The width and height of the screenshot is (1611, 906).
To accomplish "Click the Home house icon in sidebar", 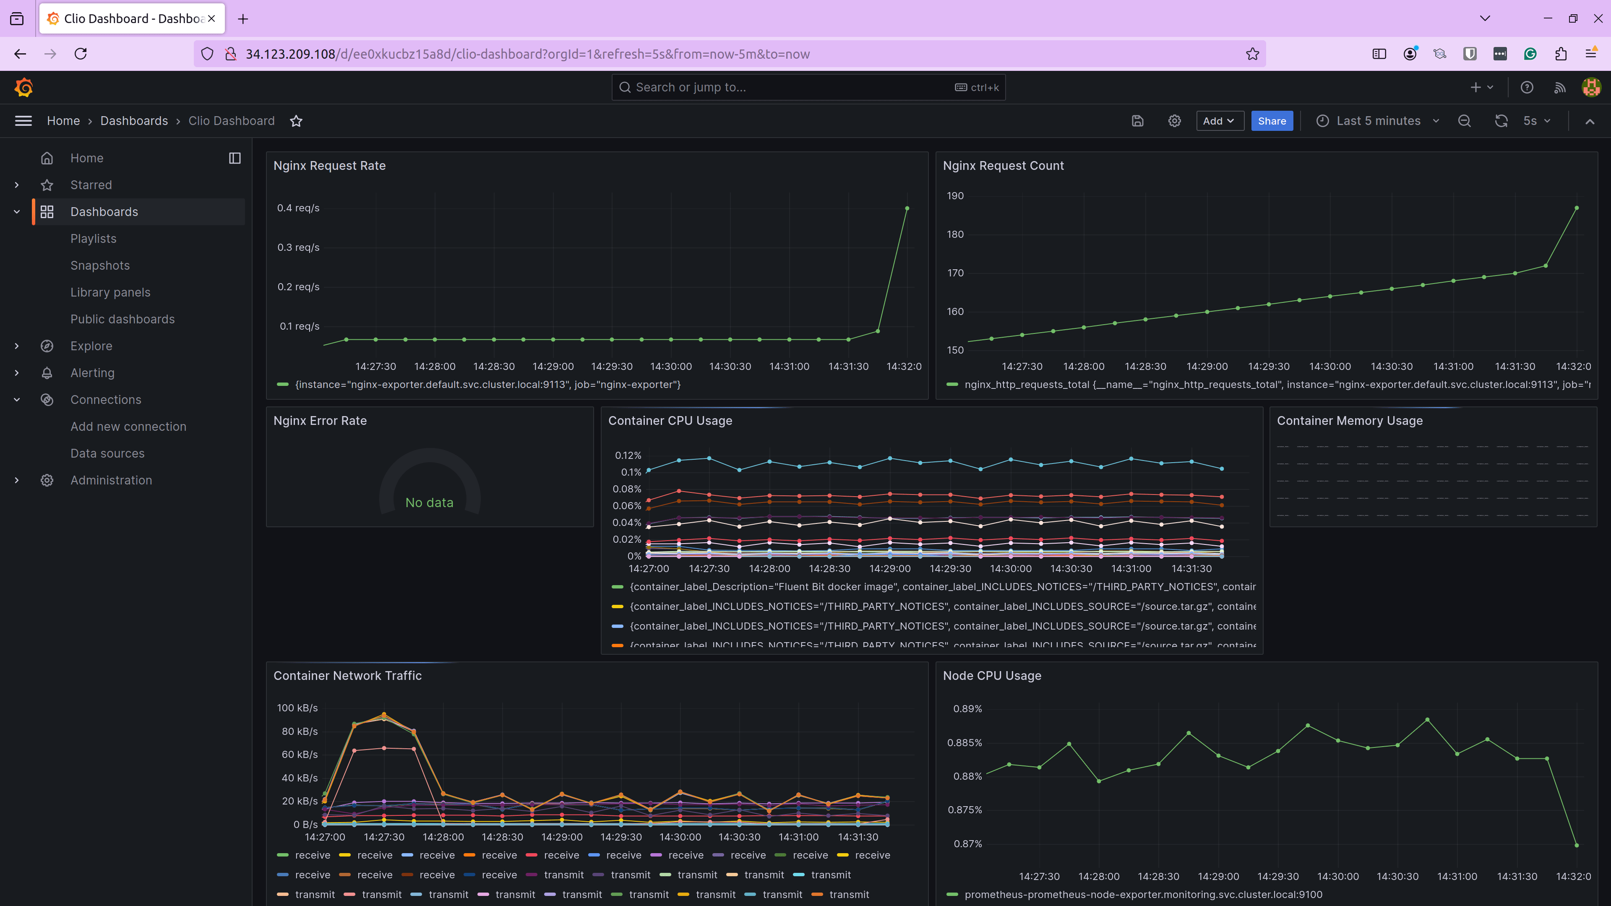I will pos(47,158).
